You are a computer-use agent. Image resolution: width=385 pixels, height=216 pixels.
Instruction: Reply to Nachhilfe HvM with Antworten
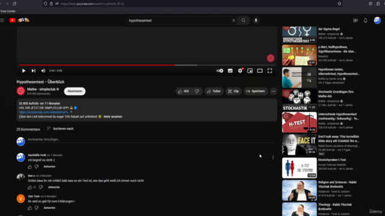point(49,167)
